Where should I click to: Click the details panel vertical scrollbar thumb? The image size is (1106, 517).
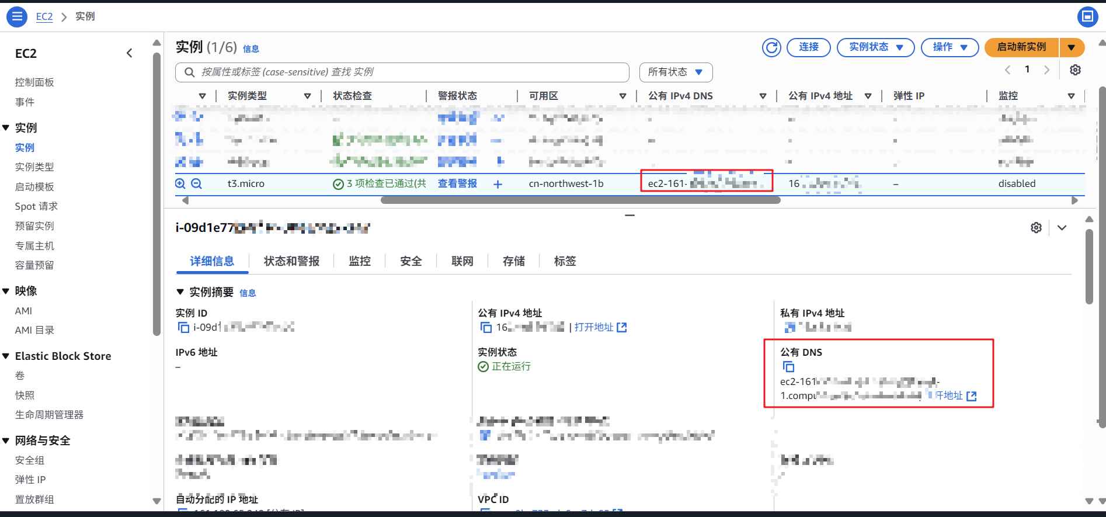[x=1089, y=266]
